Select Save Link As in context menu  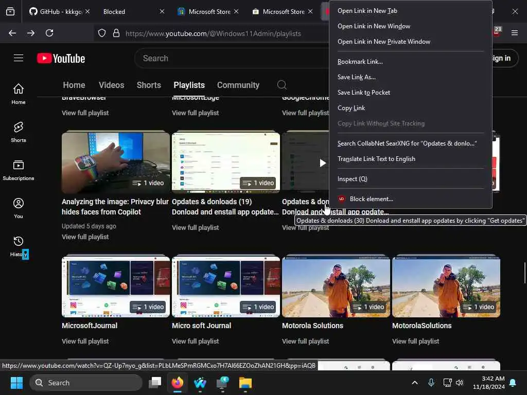(411, 77)
